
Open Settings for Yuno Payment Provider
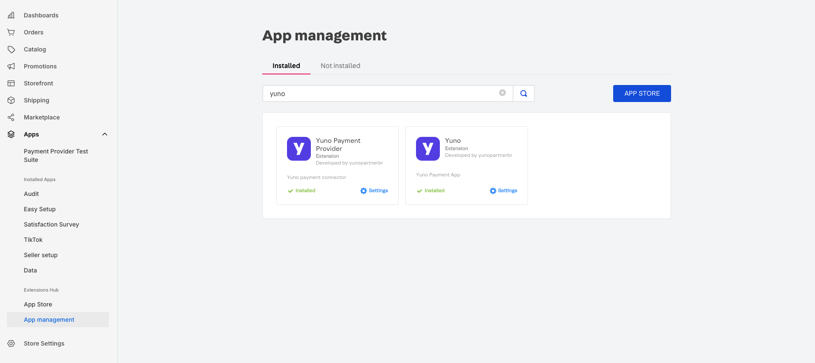tap(374, 191)
